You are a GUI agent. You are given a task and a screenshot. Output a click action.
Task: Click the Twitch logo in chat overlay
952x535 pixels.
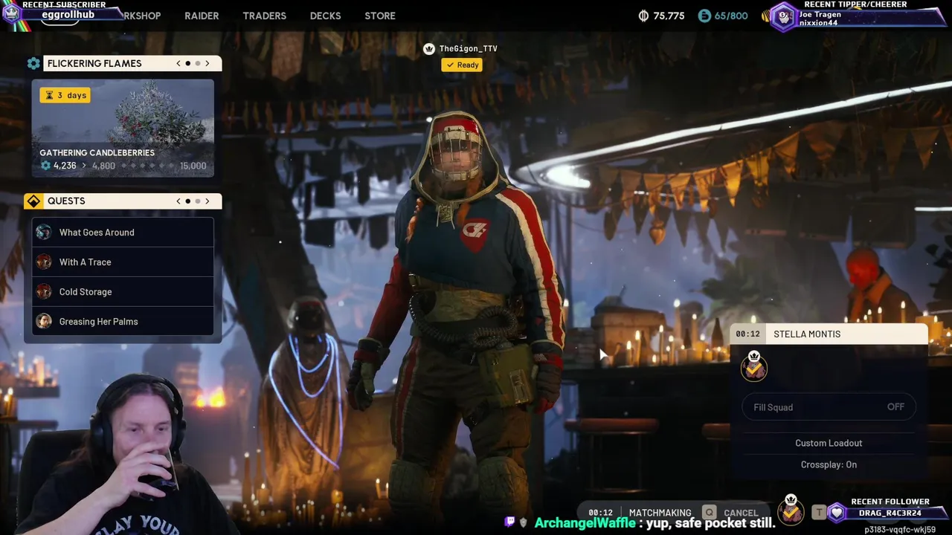click(509, 522)
